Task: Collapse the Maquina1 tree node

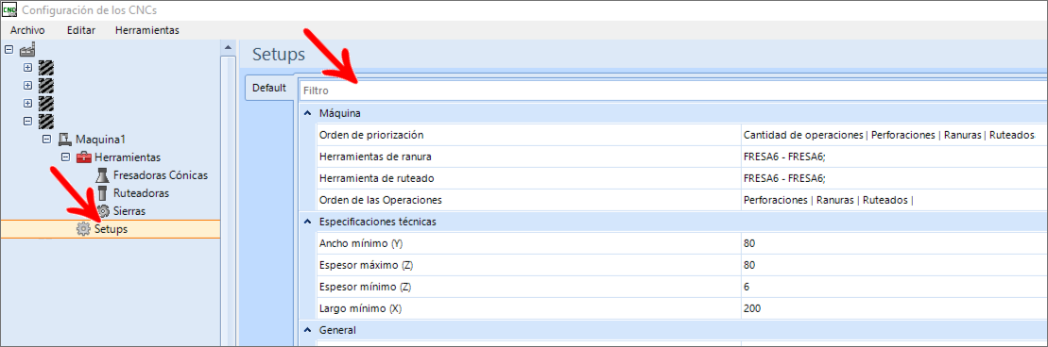Action: pos(46,140)
